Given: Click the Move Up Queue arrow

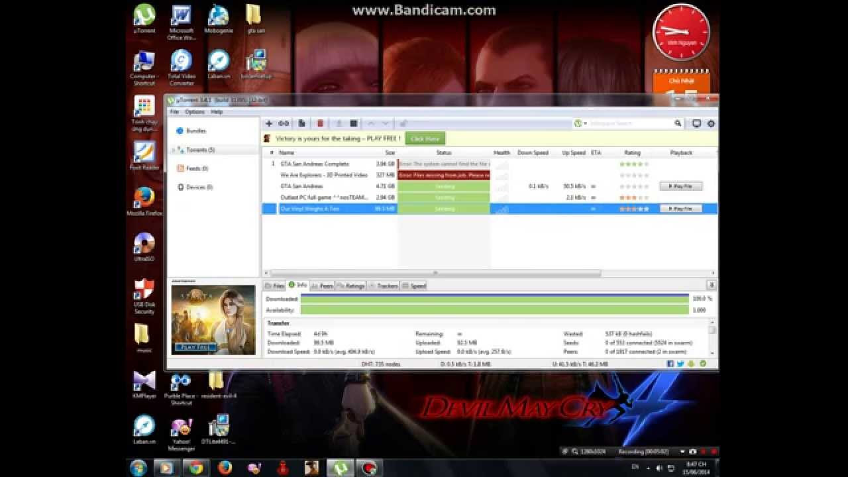Looking at the screenshot, I should 371,123.
